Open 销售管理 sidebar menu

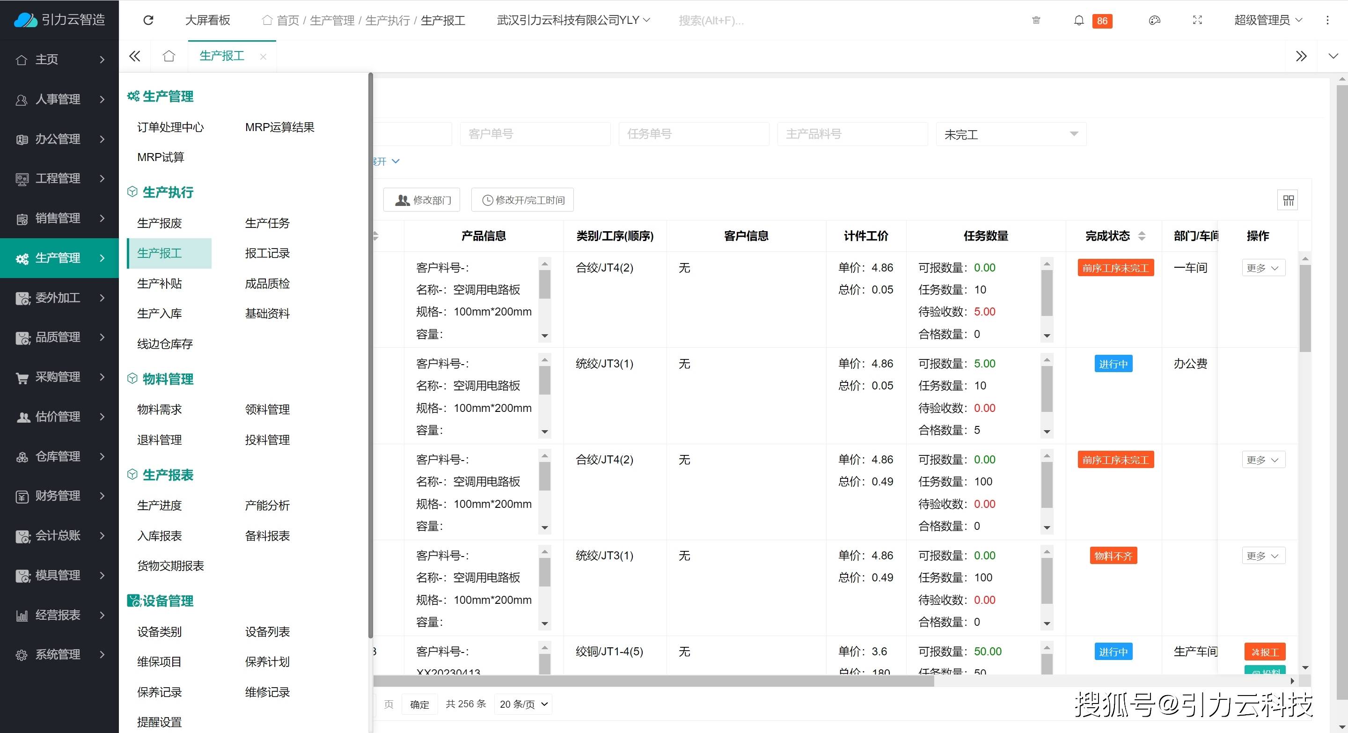pos(59,218)
